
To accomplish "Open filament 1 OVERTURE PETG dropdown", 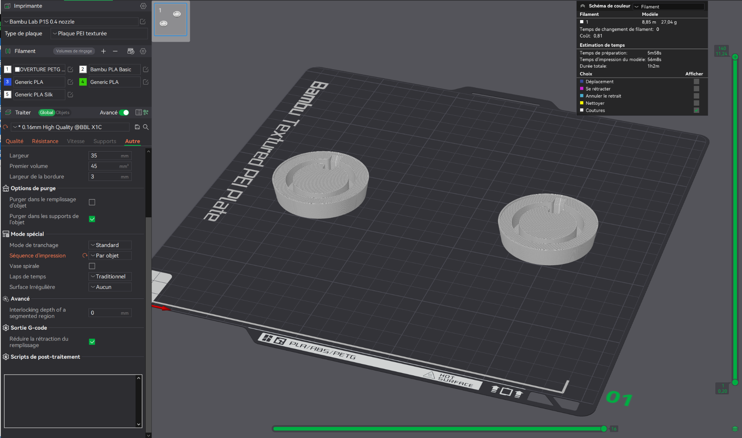I will [x=39, y=70].
